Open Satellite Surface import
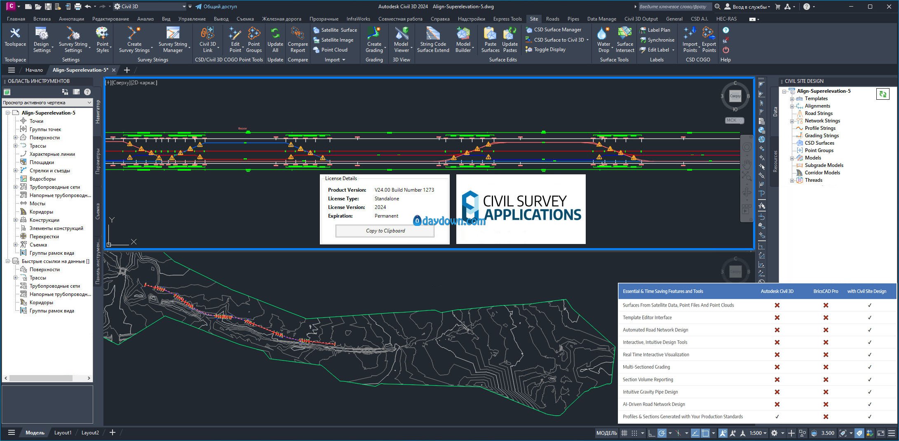This screenshot has width=899, height=441. [335, 30]
